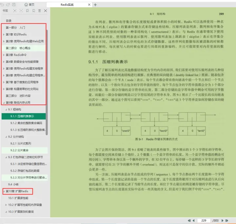The width and height of the screenshot is (236, 224).
Task: Jump to the first page
Action: [x=189, y=220]
